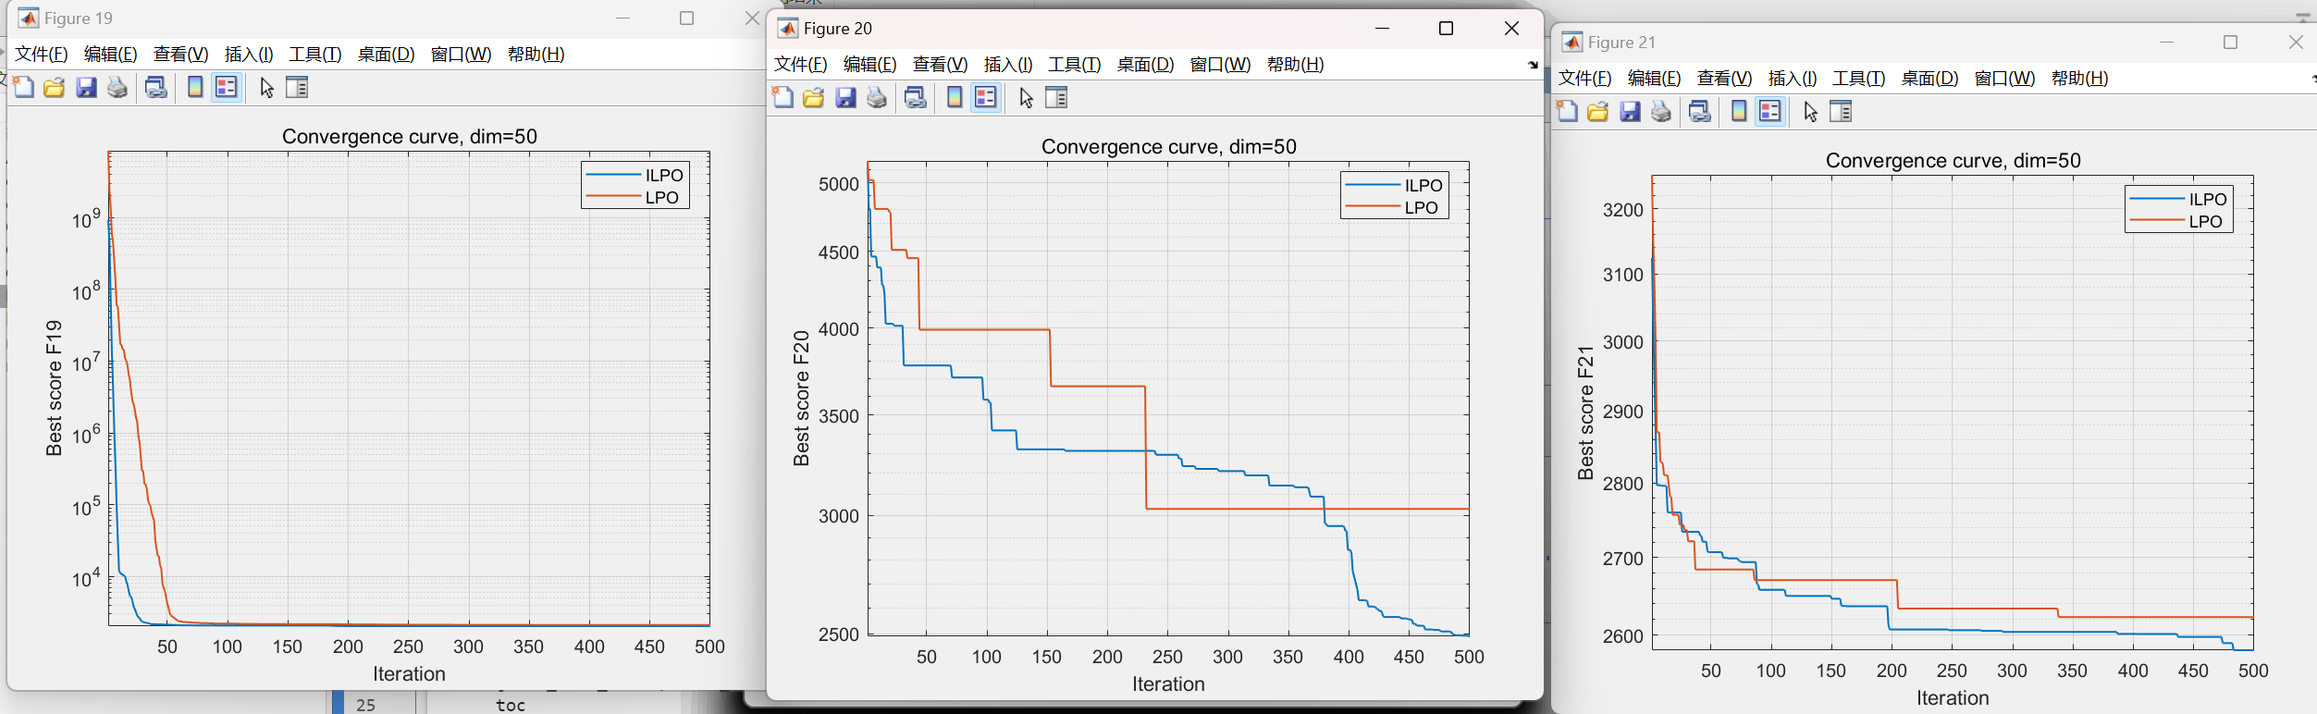Open 查看(V) menu in Figure 19
This screenshot has width=2317, height=714.
pos(180,55)
